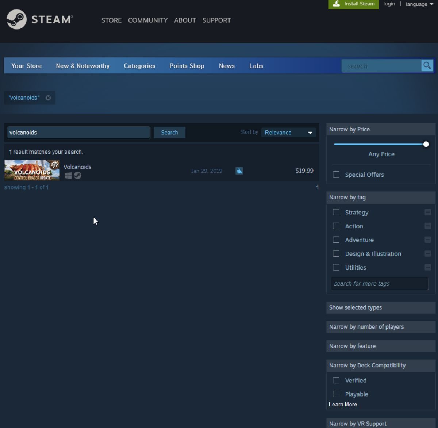Open the New & Noteworthy tab
438x428 pixels.
point(82,66)
